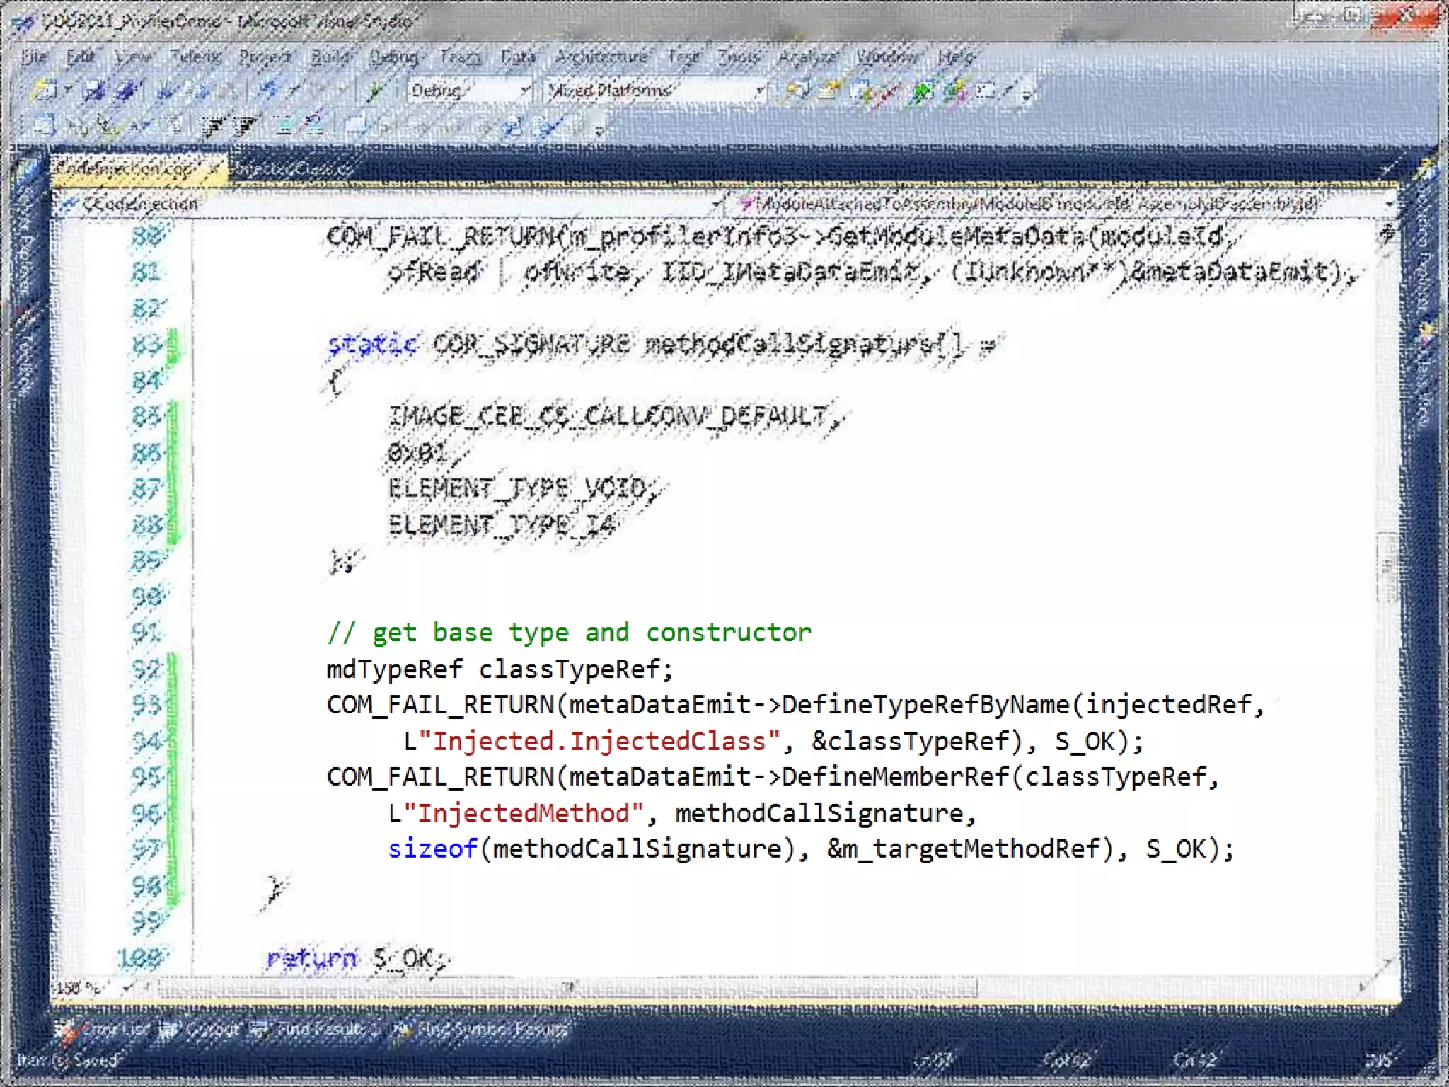
Task: Click the Undo toolbar icon
Action: coord(270,91)
